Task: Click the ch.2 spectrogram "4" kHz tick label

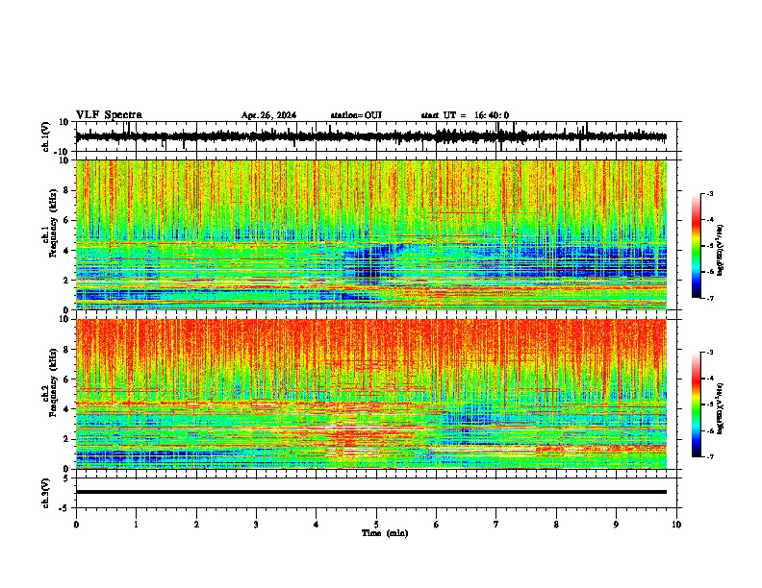Action: tap(66, 409)
